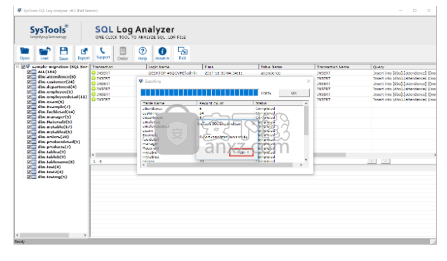Click the second page button below the grid
The height and width of the screenshot is (261, 447).
click(385, 161)
